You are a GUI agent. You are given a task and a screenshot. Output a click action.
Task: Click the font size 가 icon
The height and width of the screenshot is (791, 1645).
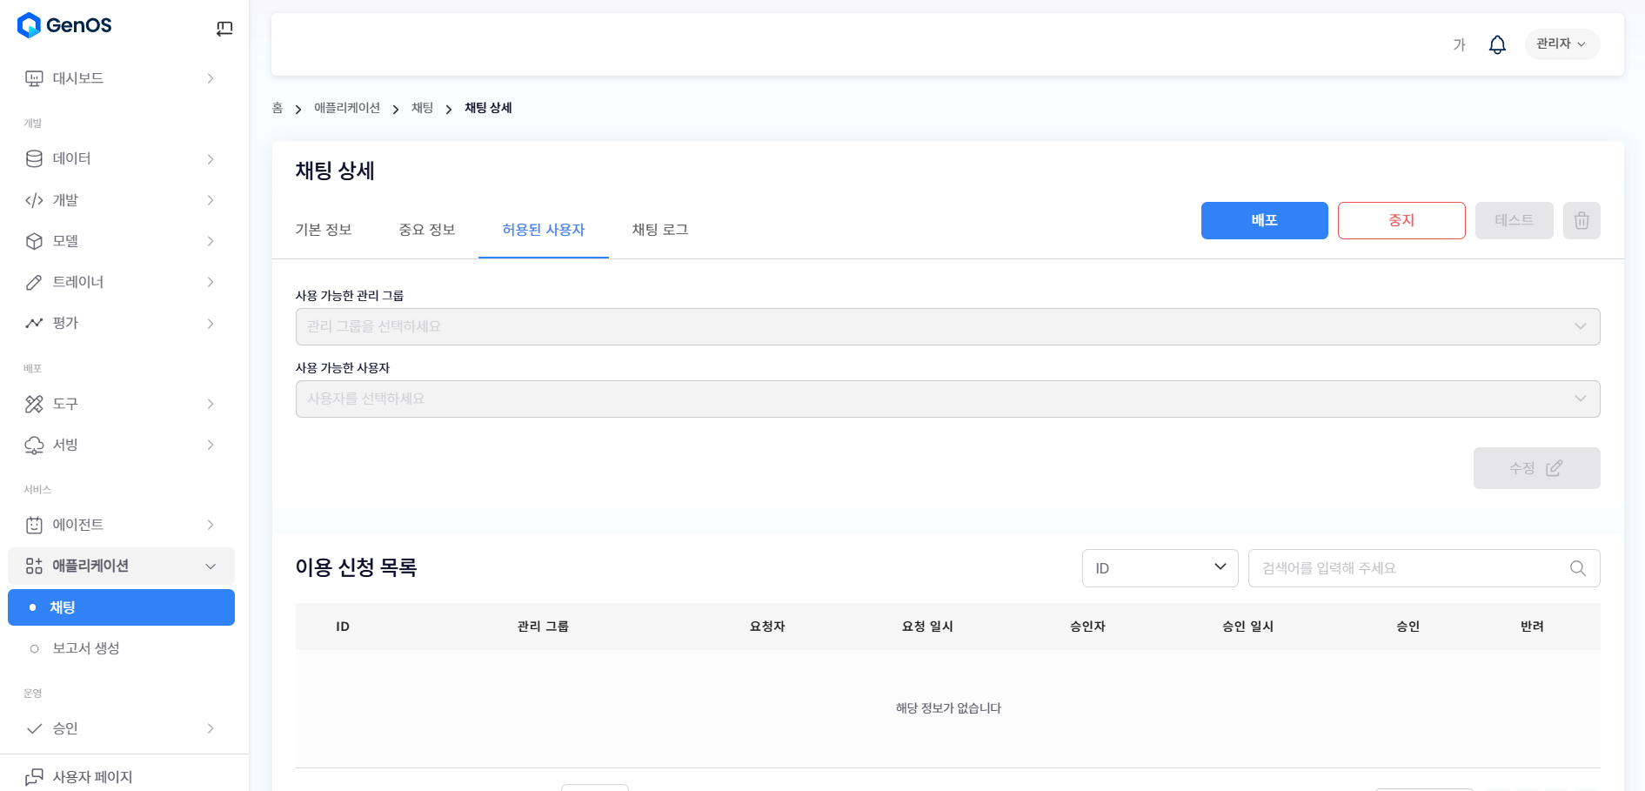(1459, 44)
